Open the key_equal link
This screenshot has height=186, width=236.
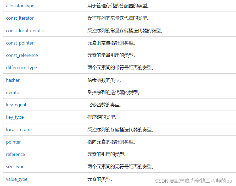(x=16, y=105)
